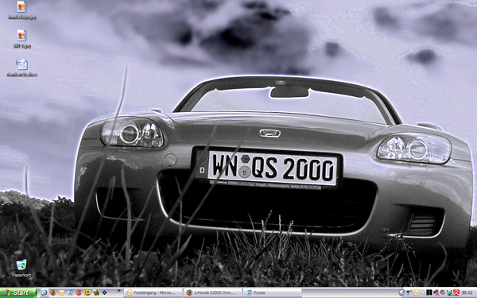Launch Outlook from the Quick Launch bar
The height and width of the screenshot is (298, 477).
(61, 292)
